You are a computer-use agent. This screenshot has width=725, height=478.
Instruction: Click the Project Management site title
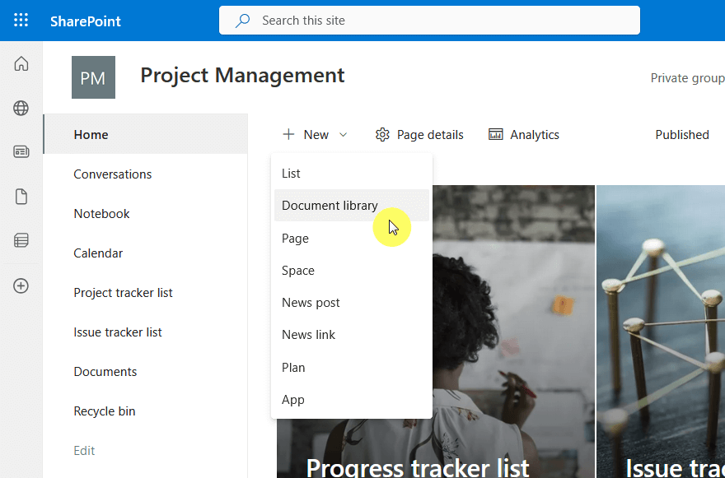[x=242, y=75]
